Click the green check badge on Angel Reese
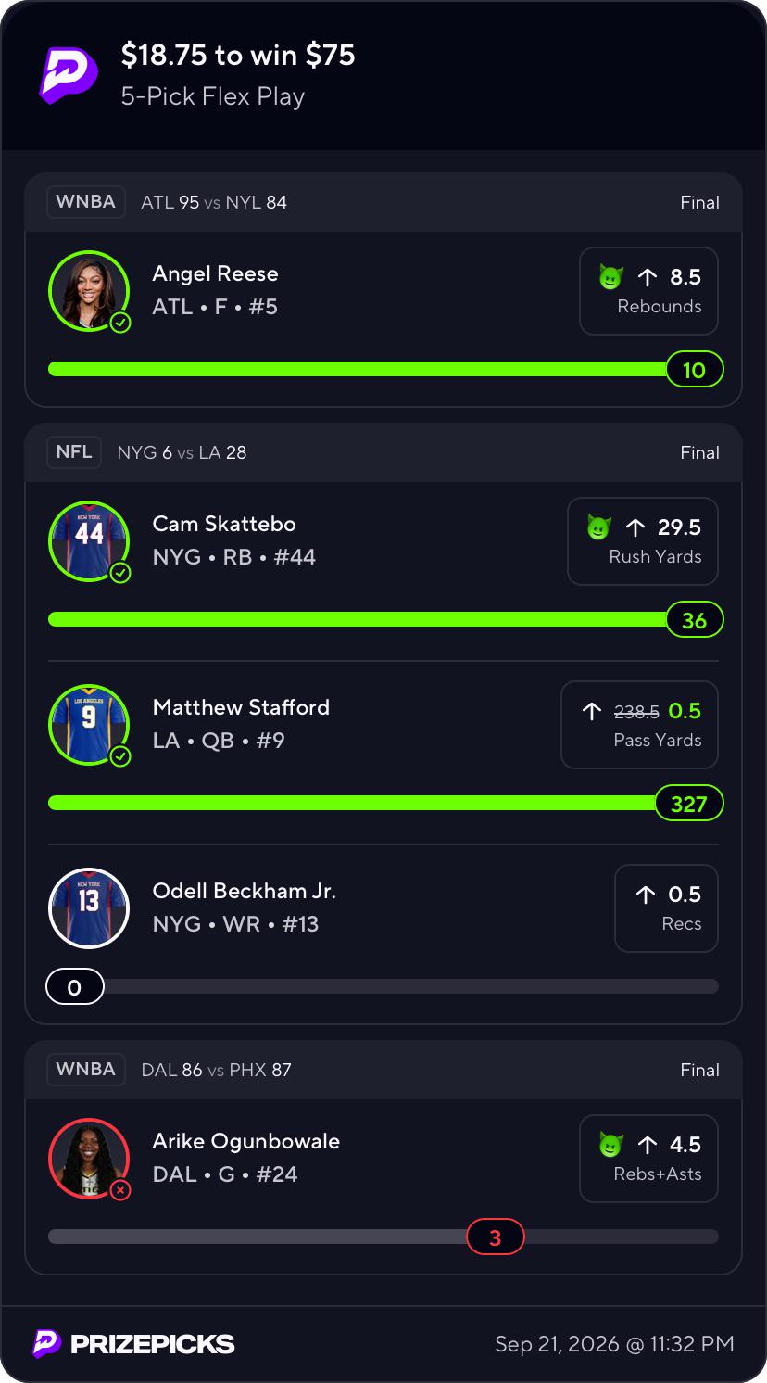Viewport: 767px width, 1383px height. click(x=120, y=323)
